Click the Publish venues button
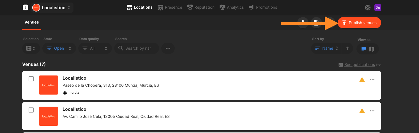The image size is (419, 133). pos(359,23)
